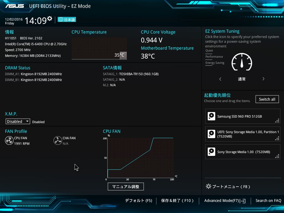This screenshot has height=213, width=284.
Task: Click the SATA6G_1 TOSHIBA-TR150 entry
Action: tap(131, 74)
